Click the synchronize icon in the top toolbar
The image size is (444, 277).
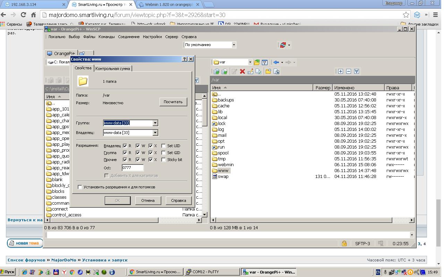pyautogui.click(x=283, y=45)
